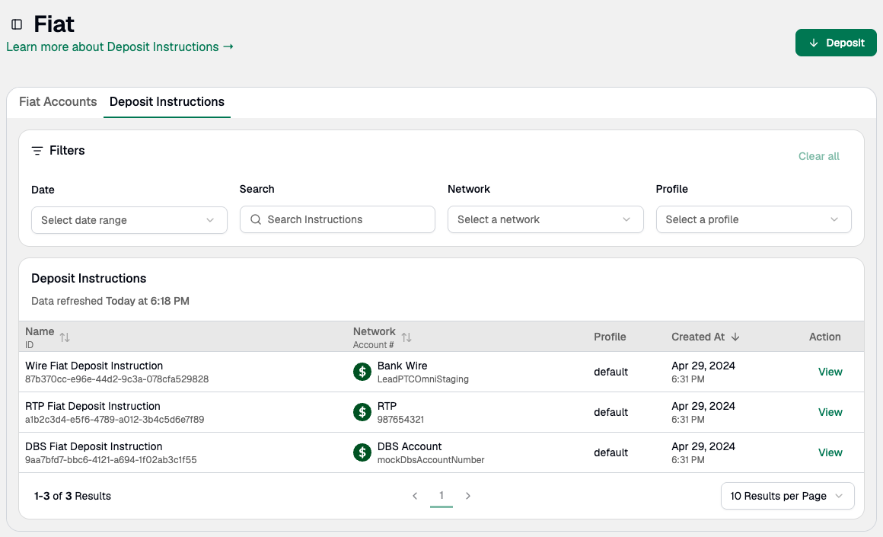This screenshot has width=883, height=537.
Task: Click the green Deposit button
Action: [836, 43]
